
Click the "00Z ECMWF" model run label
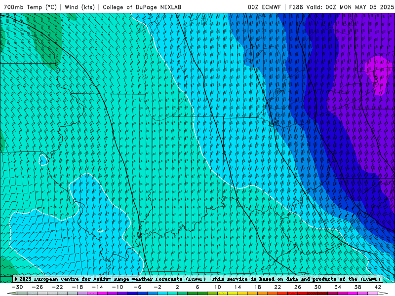tap(264, 7)
